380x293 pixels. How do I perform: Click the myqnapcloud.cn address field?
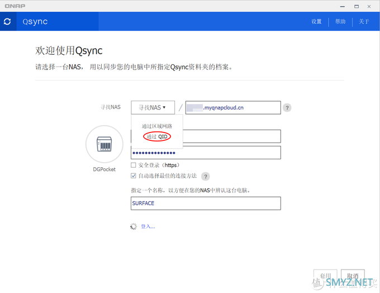[233, 107]
